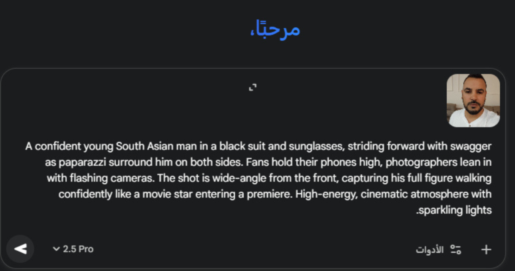Expand the prompt box to fullscreen
The width and height of the screenshot is (515, 271).
253,87
